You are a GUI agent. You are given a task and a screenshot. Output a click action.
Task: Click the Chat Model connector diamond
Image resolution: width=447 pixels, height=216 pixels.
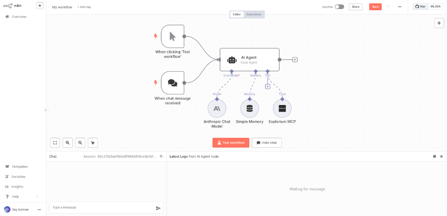tap(232, 71)
